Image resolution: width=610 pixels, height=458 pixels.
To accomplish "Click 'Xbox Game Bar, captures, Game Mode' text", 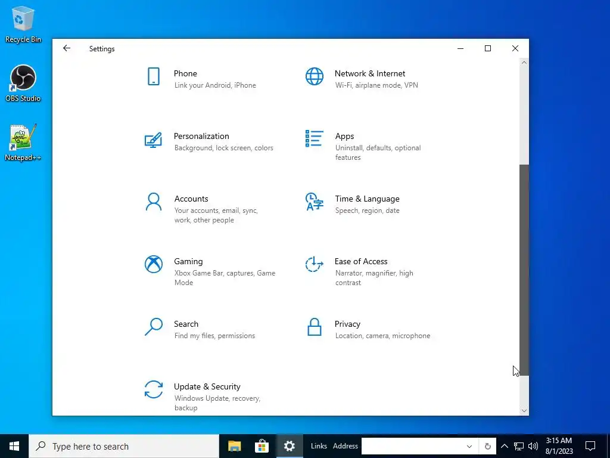I will click(x=225, y=278).
